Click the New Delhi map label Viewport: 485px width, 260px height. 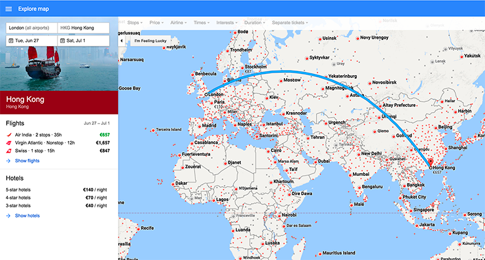point(372,154)
